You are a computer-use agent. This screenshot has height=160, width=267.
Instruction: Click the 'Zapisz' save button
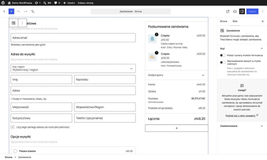coord(252,11)
